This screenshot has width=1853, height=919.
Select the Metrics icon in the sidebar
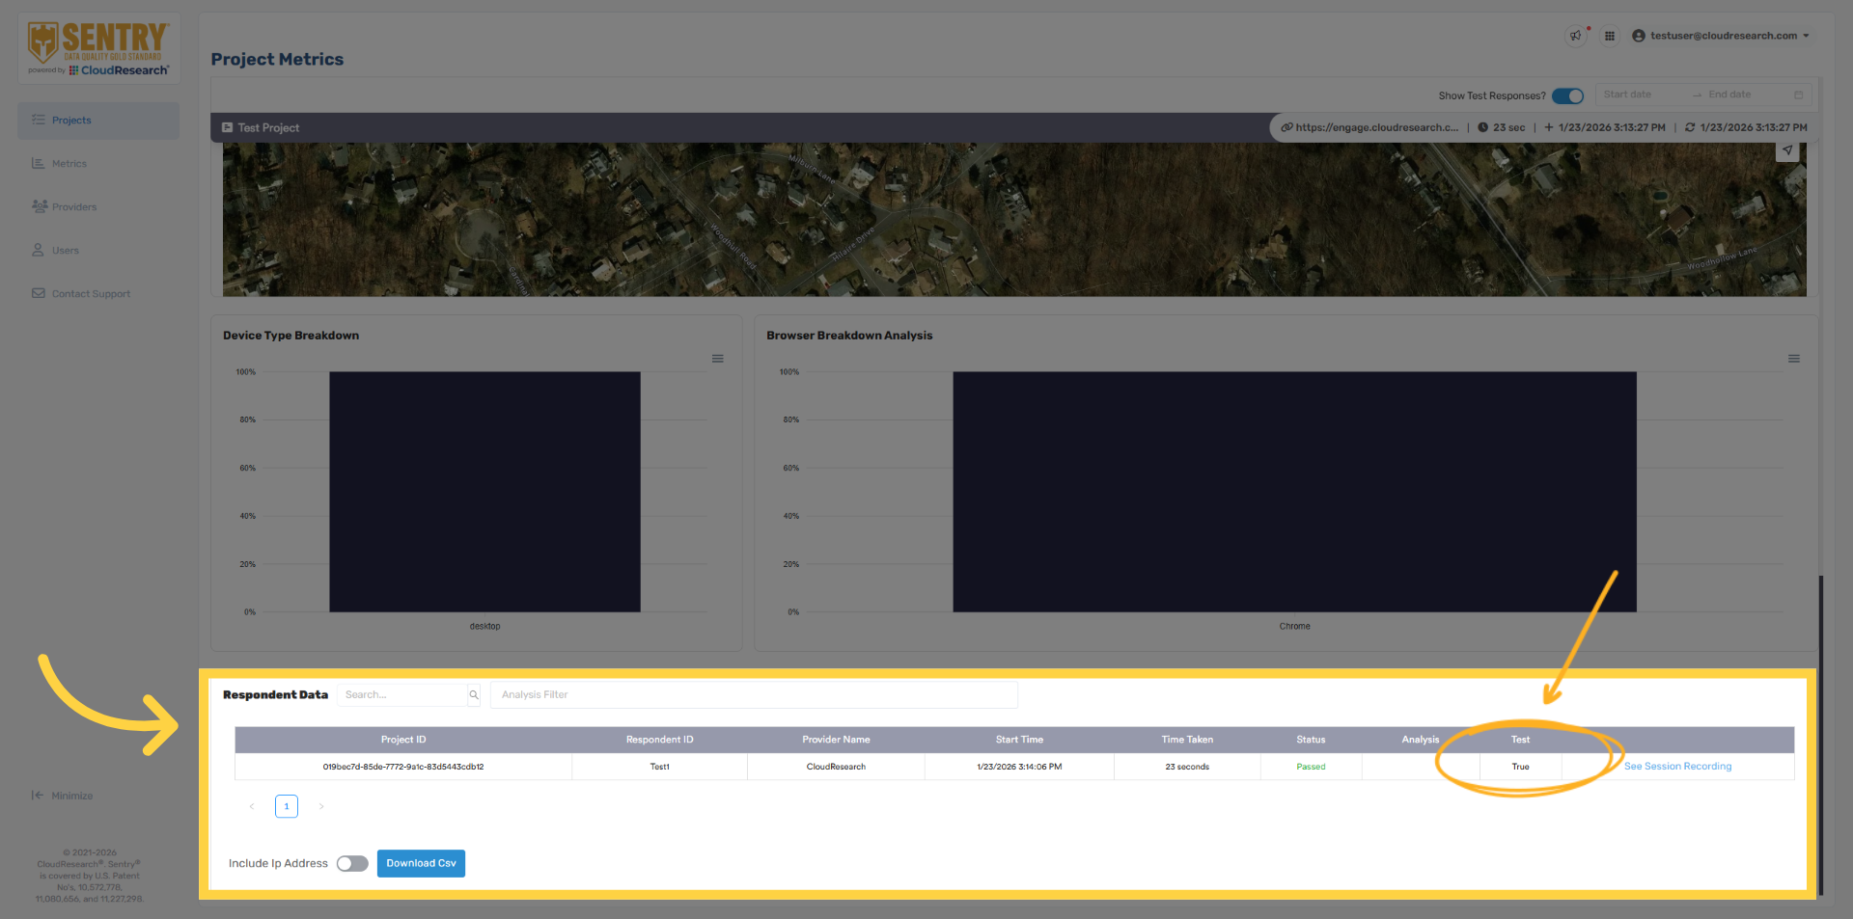click(x=40, y=163)
